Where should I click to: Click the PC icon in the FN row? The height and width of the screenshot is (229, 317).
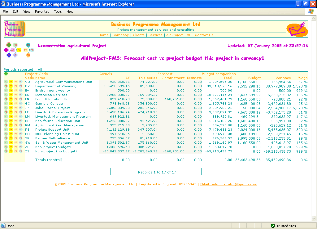coord(6,99)
